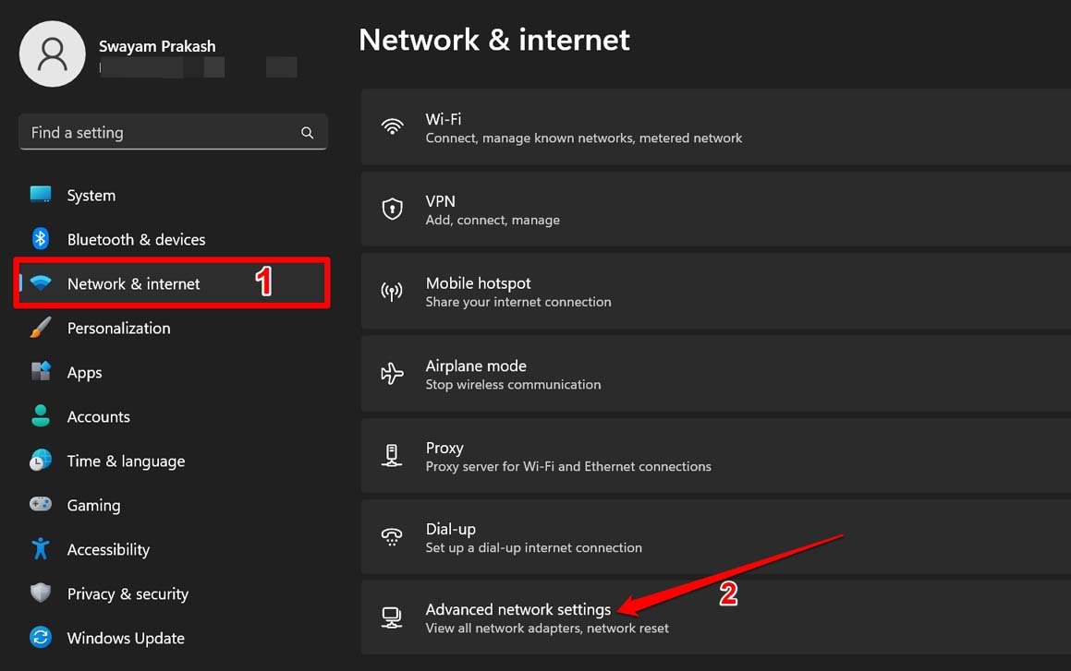This screenshot has height=671, width=1071.
Task: Click the Proxy server icon
Action: (392, 456)
